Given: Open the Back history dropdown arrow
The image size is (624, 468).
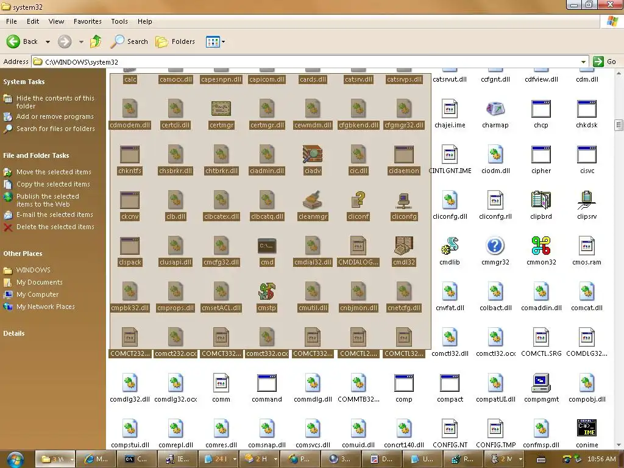Looking at the screenshot, I should click(48, 42).
